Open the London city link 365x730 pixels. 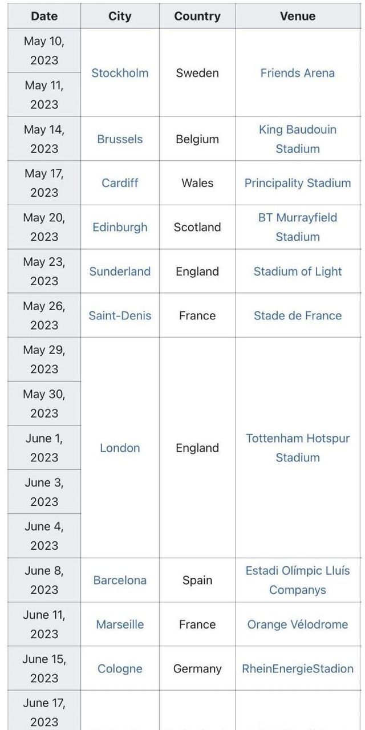coord(120,448)
